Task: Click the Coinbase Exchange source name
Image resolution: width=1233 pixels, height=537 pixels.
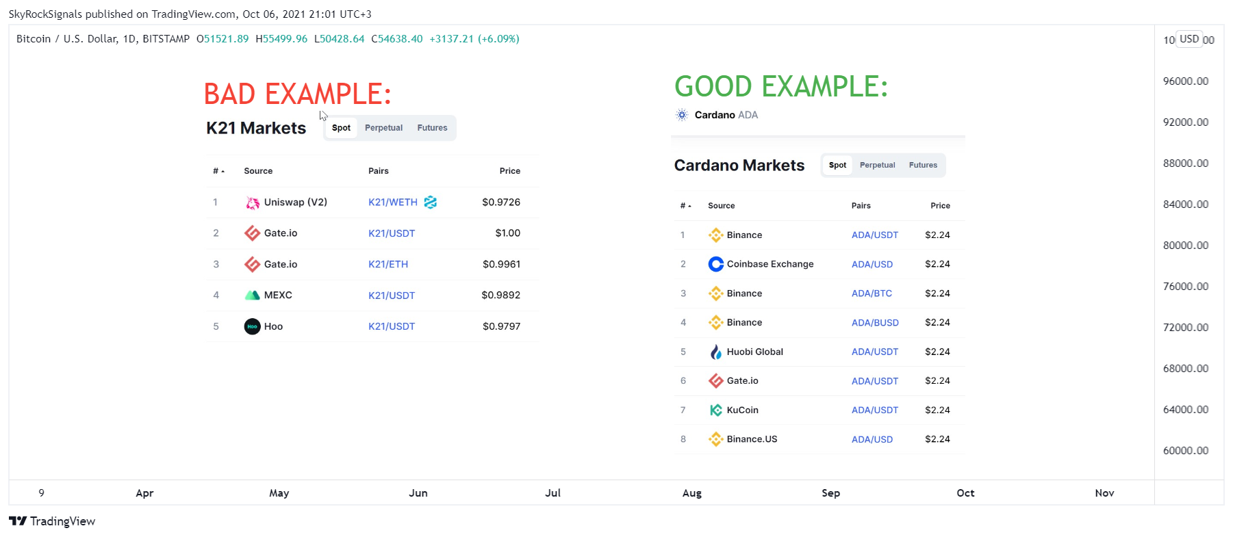Action: point(770,264)
